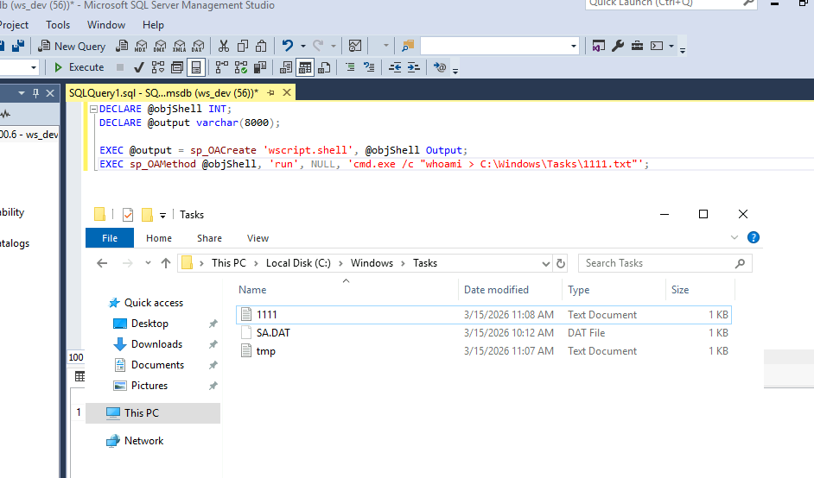Close the SQLQuery1.sql tab

pos(287,93)
